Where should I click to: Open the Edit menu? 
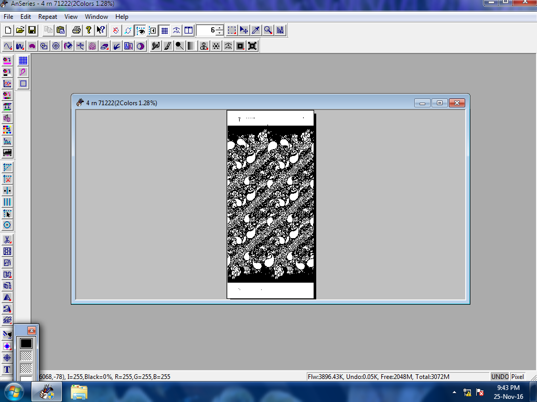25,16
